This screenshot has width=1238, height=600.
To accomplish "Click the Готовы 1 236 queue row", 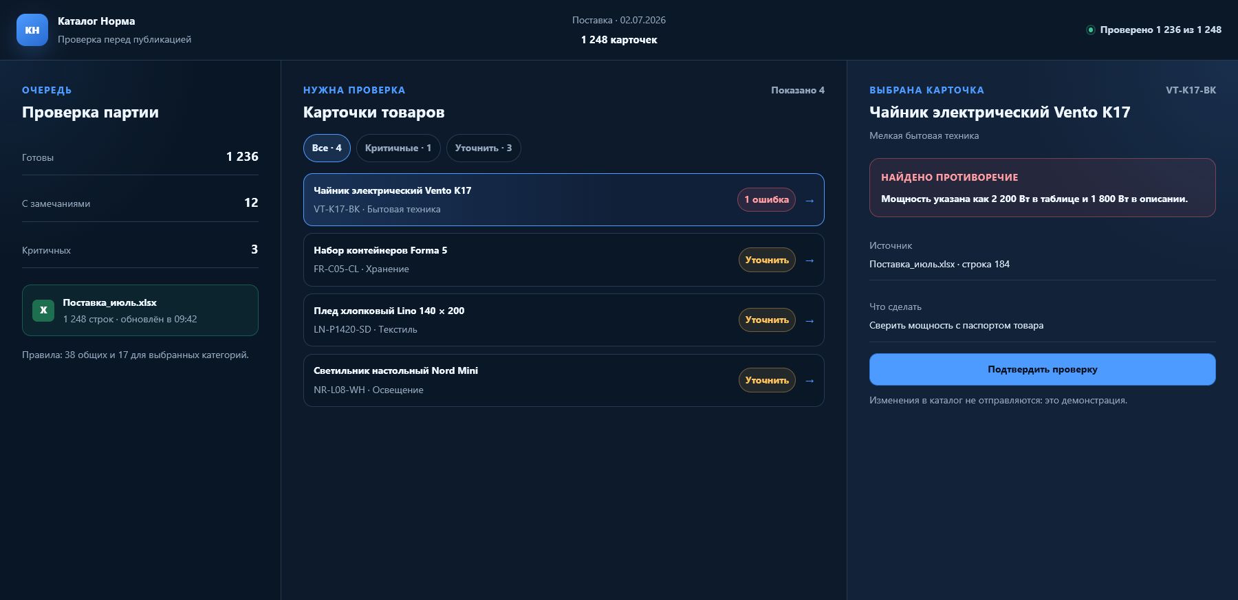I will 140,157.
